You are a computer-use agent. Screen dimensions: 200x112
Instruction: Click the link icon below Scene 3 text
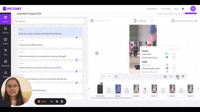(77, 60)
